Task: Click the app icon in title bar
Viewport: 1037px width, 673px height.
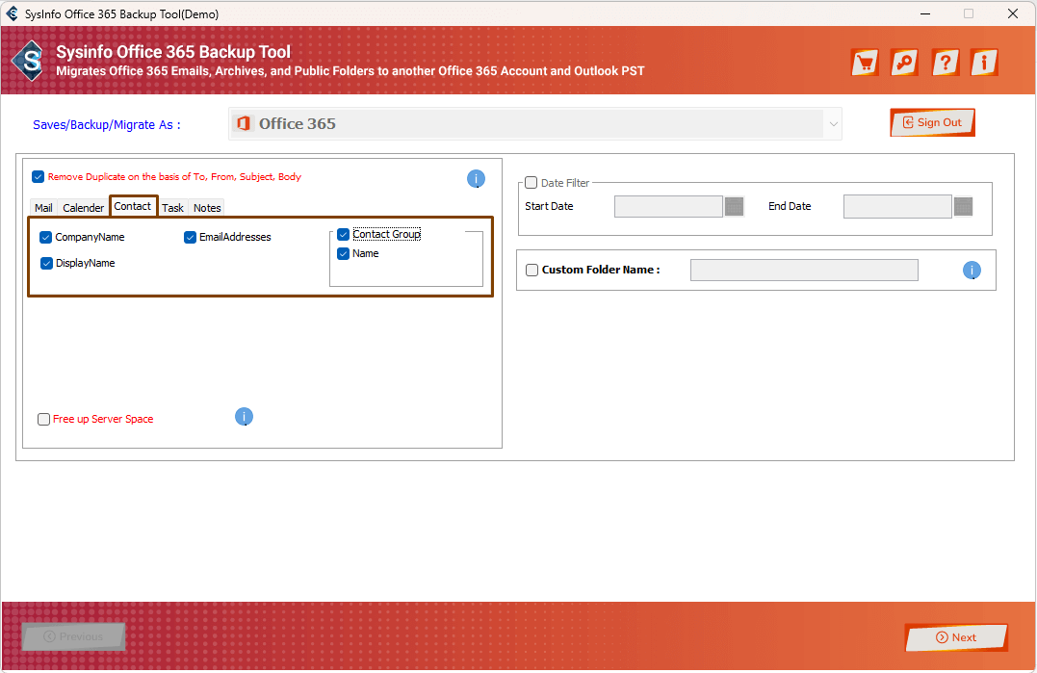Action: click(12, 13)
